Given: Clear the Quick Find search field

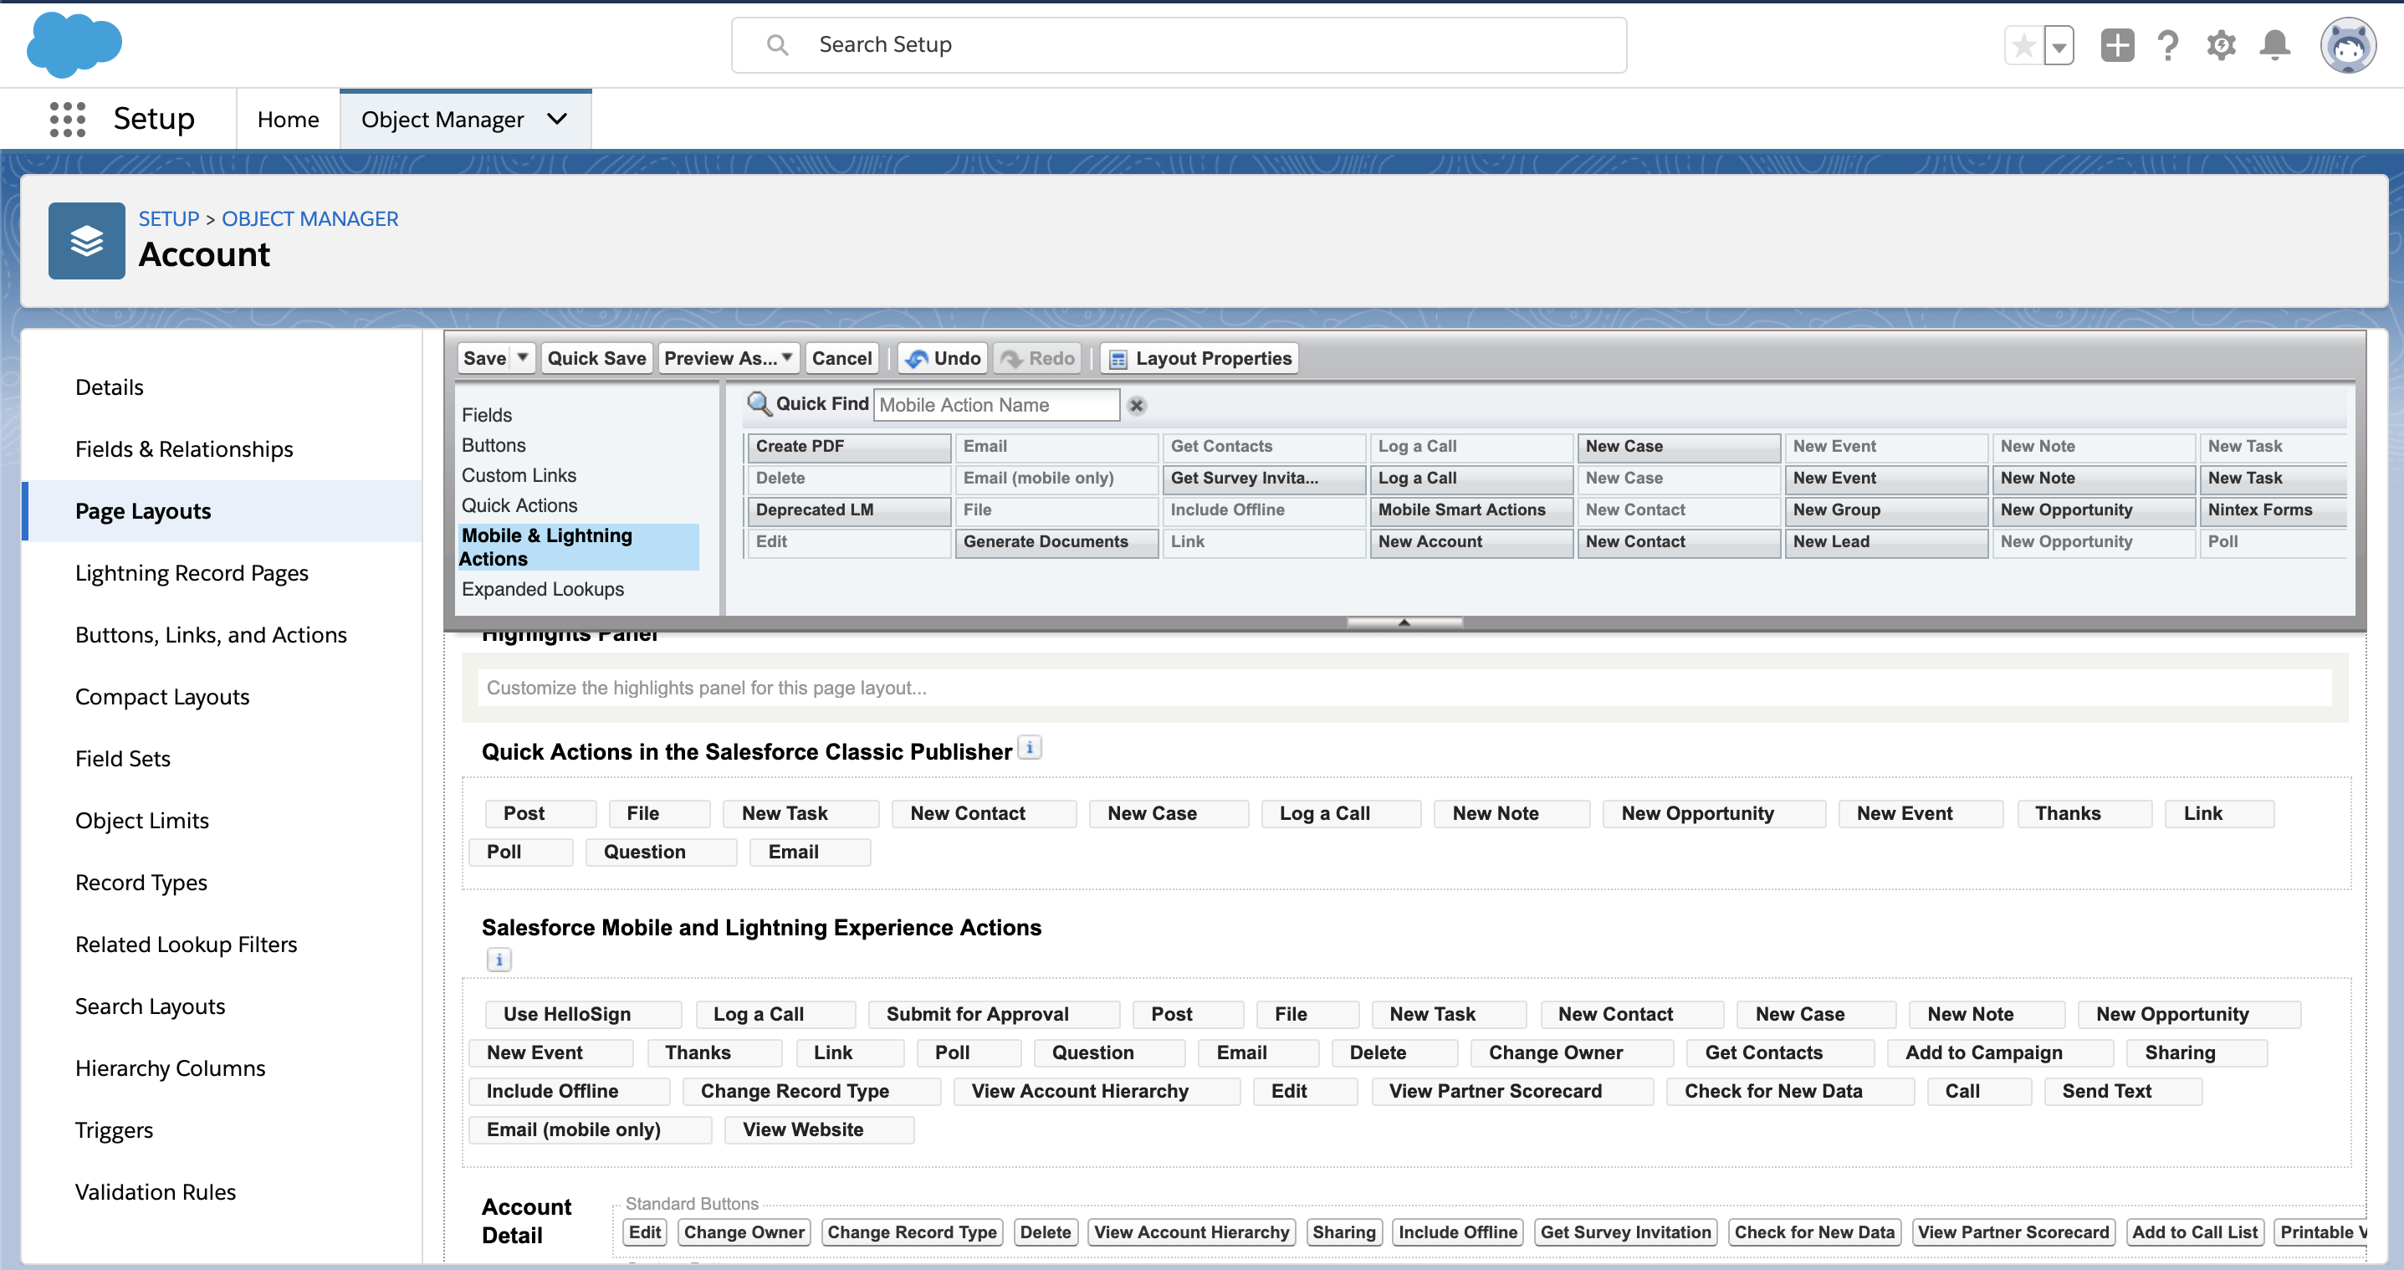Looking at the screenshot, I should click(1136, 406).
